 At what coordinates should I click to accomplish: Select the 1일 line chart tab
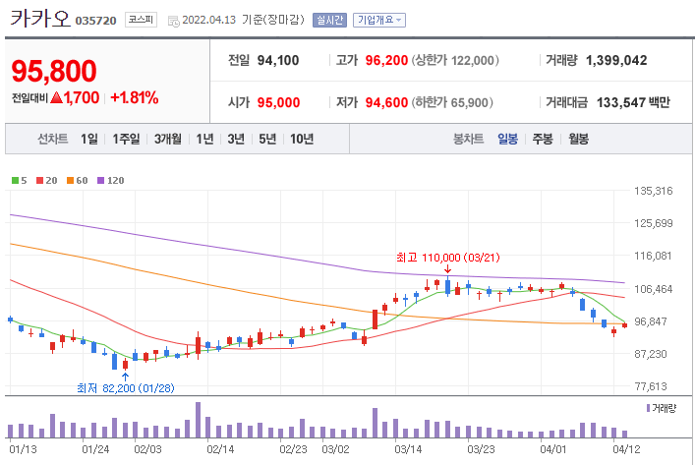[89, 140]
